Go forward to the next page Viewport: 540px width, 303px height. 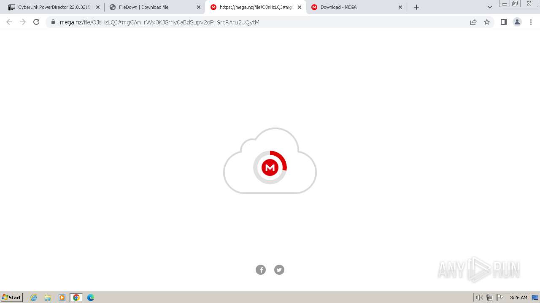(x=23, y=22)
